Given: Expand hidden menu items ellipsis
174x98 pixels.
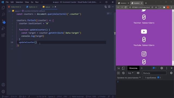Looking at the screenshot, I should click(x=42, y=2).
